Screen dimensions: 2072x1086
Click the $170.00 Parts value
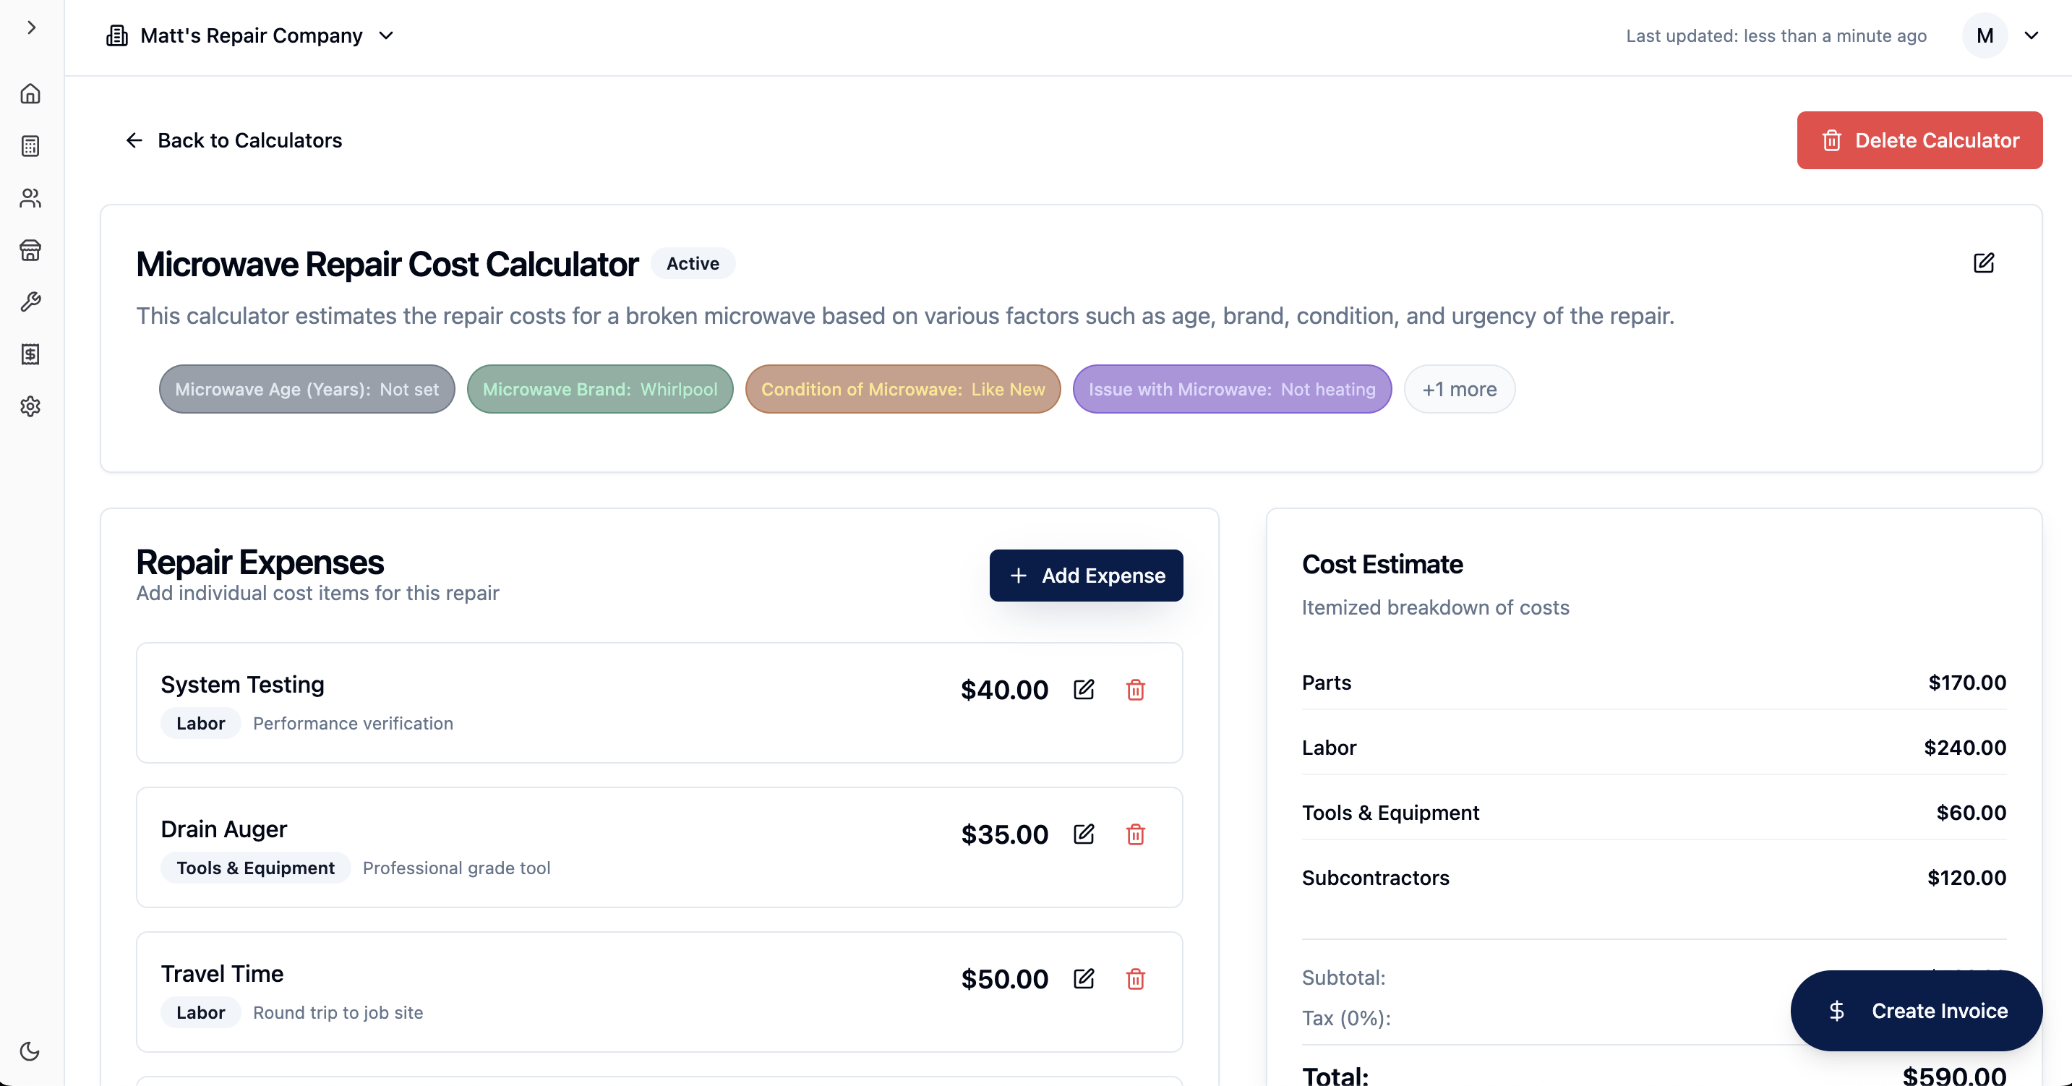pyautogui.click(x=1966, y=682)
